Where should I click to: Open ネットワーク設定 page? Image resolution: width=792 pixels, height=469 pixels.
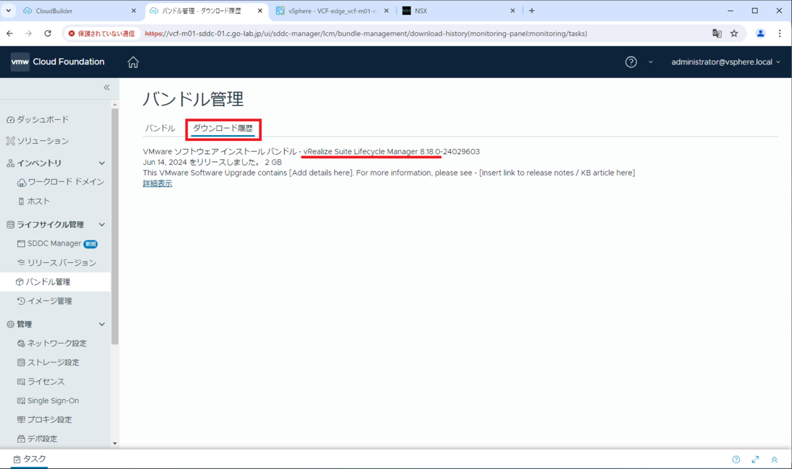[52, 343]
